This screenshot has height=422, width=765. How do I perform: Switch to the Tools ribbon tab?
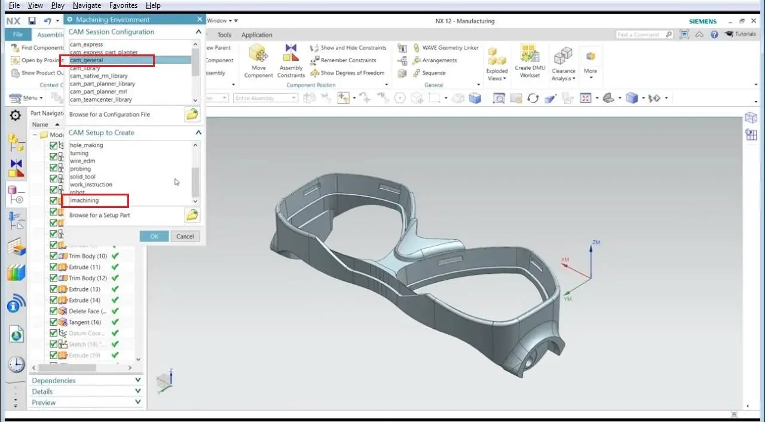224,35
